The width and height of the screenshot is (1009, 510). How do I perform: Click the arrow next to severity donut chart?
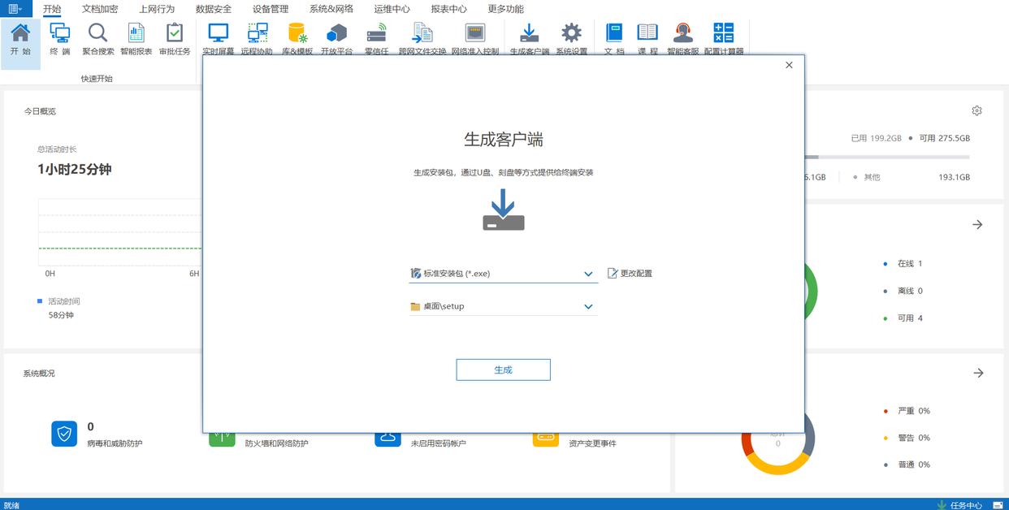[978, 373]
